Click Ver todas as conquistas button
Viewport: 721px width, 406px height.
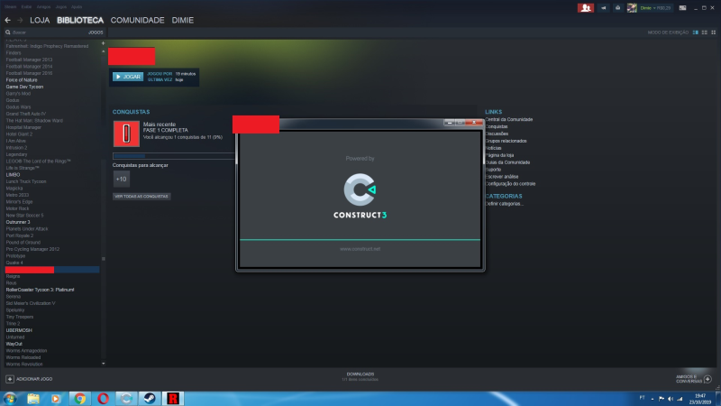point(141,197)
